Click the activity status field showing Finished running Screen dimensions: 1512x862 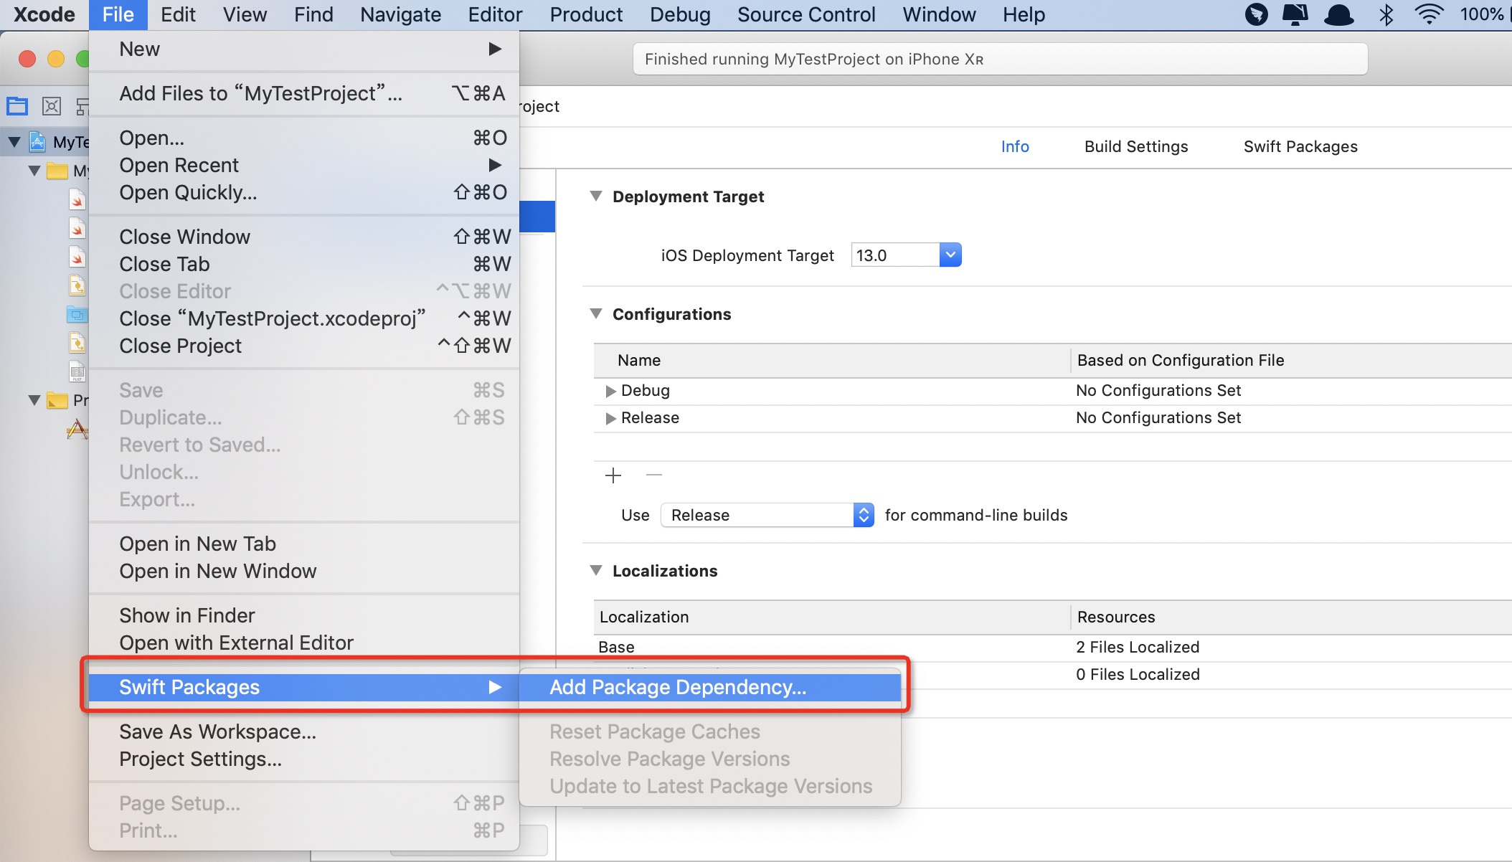pos(1000,59)
